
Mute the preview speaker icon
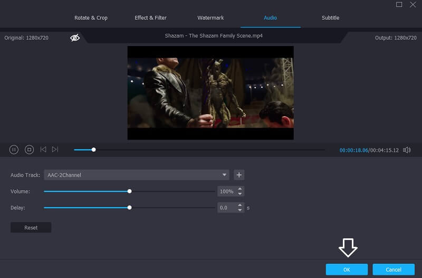point(407,150)
